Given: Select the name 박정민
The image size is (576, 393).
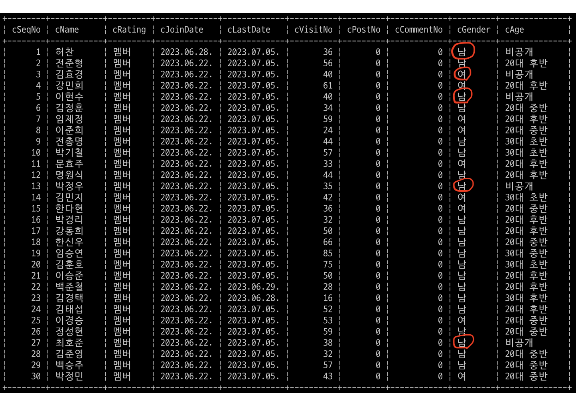Looking at the screenshot, I should pyautogui.click(x=69, y=376).
